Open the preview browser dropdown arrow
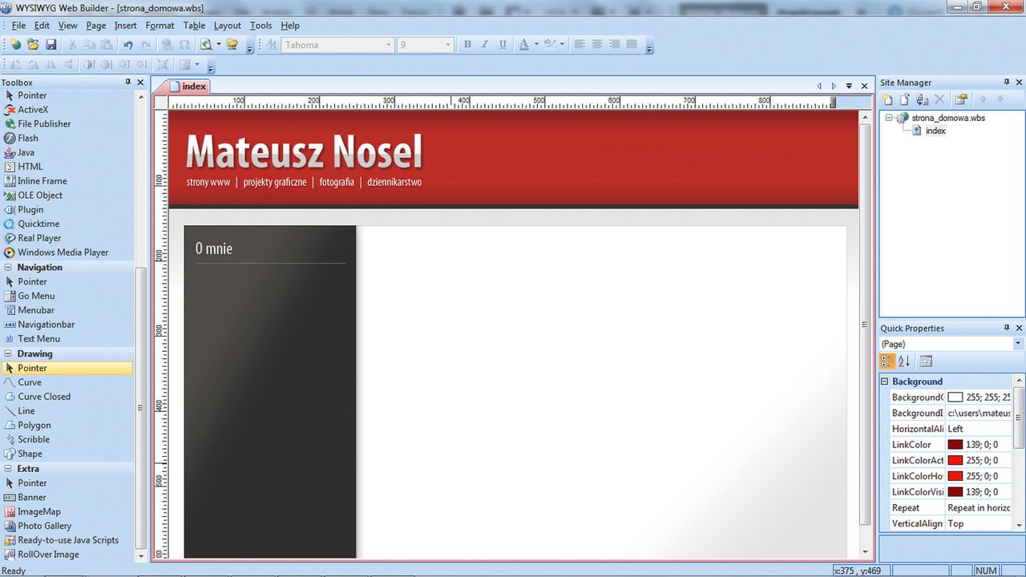This screenshot has height=577, width=1026. click(218, 45)
